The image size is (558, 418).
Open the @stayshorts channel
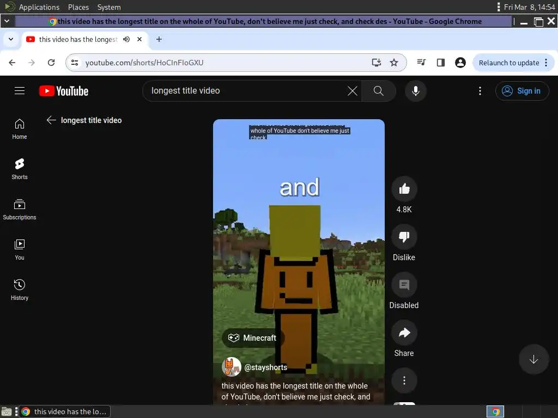[265, 367]
